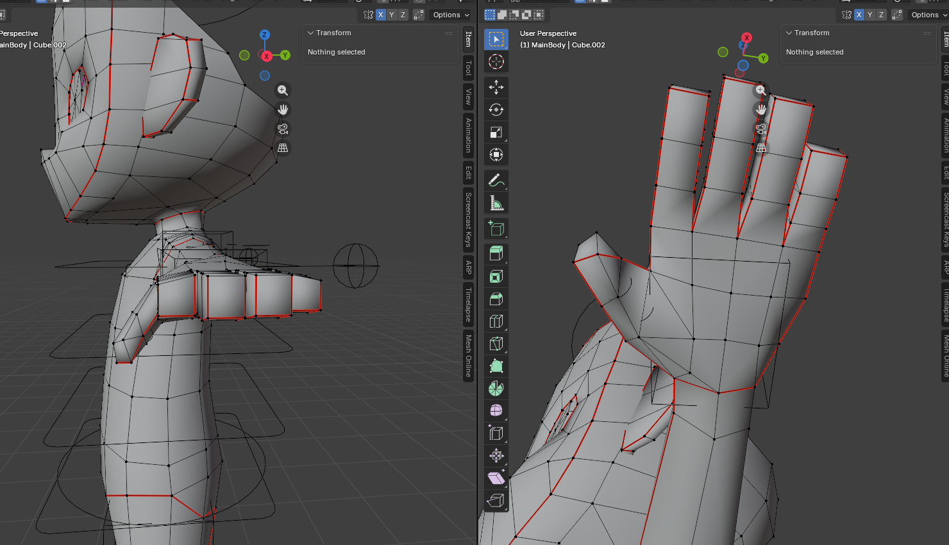Click green Y axis on left gizmo
Image resolution: width=949 pixels, height=545 pixels.
click(x=285, y=56)
